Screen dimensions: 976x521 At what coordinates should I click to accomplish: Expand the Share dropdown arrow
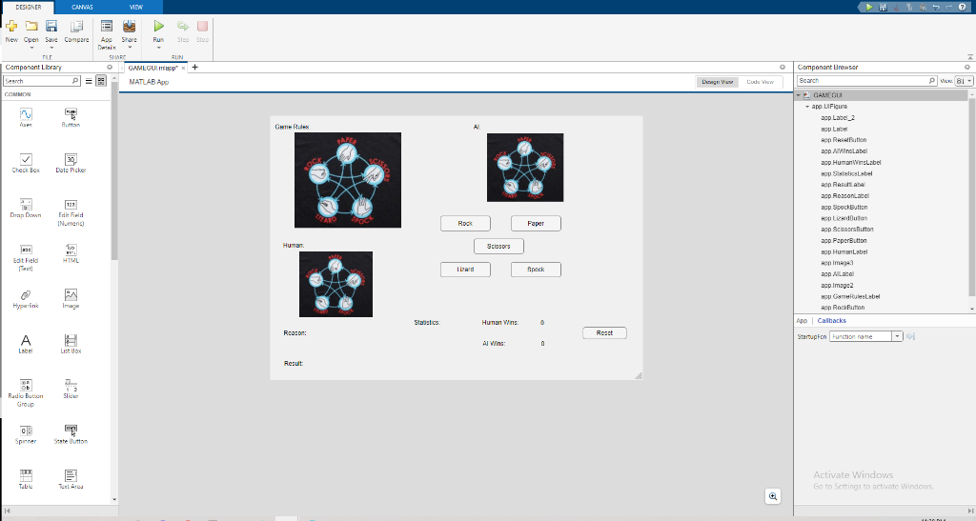point(130,48)
